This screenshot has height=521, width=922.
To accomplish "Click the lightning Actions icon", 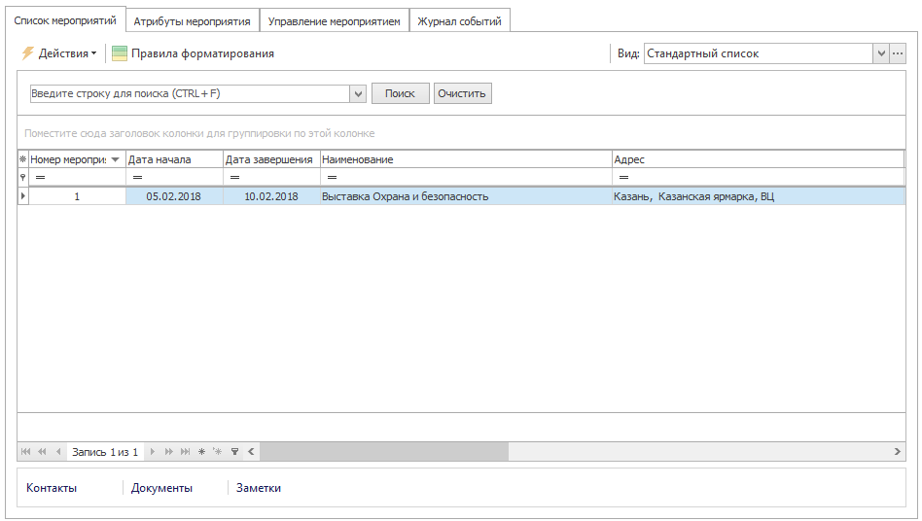I will coord(27,53).
